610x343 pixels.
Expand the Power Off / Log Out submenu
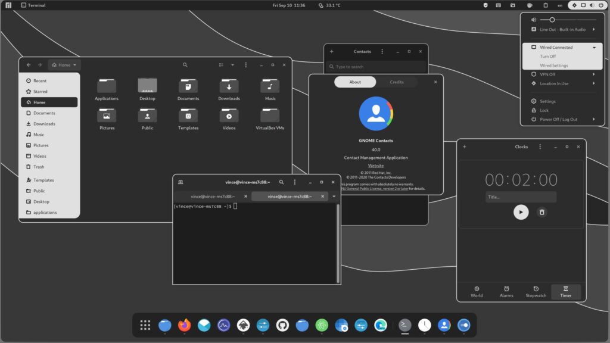594,119
